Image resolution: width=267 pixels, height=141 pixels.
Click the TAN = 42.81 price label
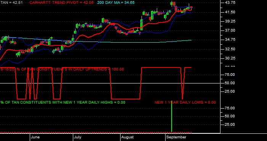[x=11, y=3]
